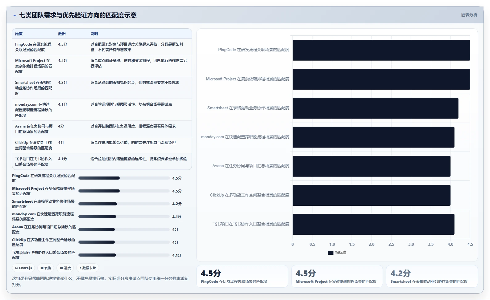Click the 4.5分 score beside the PingCode progress bar
Screen dimensions: 490x300
pyautogui.click(x=177, y=178)
